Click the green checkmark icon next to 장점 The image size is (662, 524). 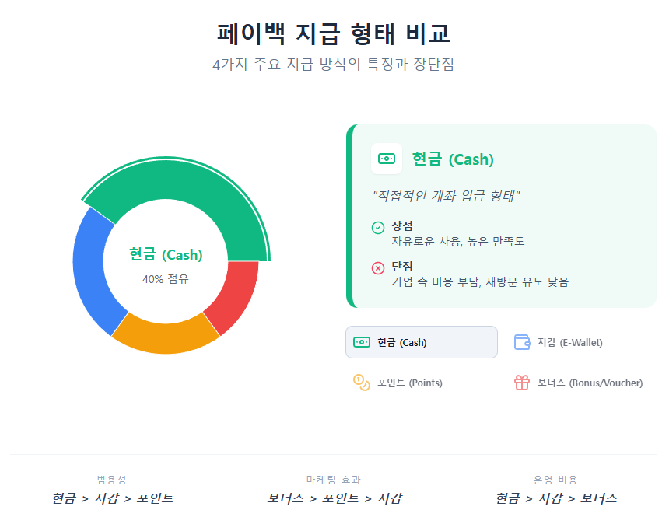(376, 227)
